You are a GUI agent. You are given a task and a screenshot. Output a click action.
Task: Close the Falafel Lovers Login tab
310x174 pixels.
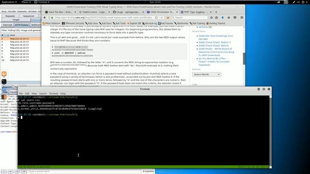[x=109, y=12]
